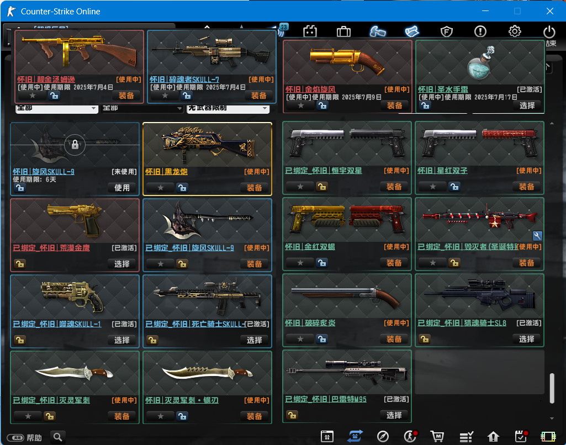Open the gift window icon in bottom bar
The image size is (566, 445).
pyautogui.click(x=327, y=436)
